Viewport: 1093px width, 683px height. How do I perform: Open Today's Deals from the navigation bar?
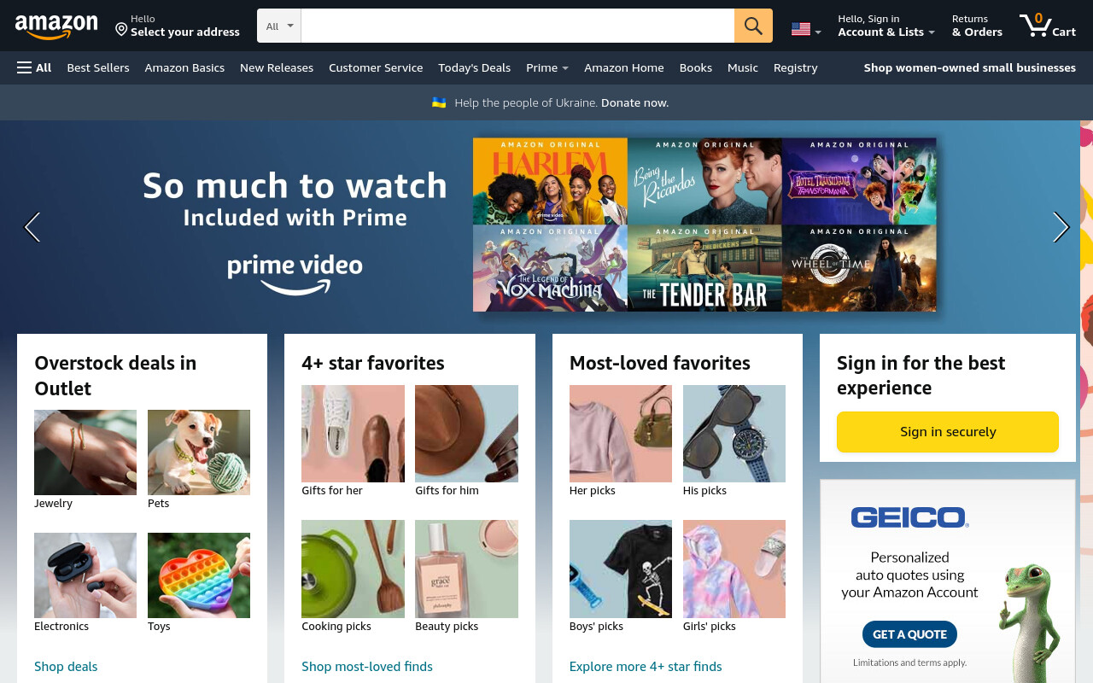474,67
